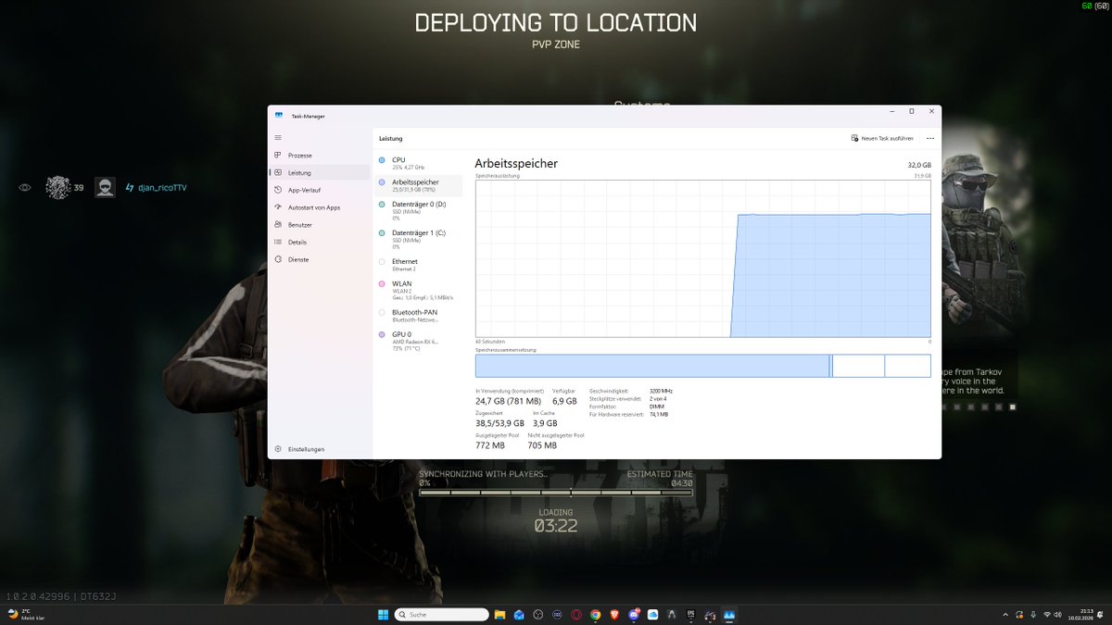Open Epic Games Launcher taskbar icon
1112x625 pixels.
690,615
